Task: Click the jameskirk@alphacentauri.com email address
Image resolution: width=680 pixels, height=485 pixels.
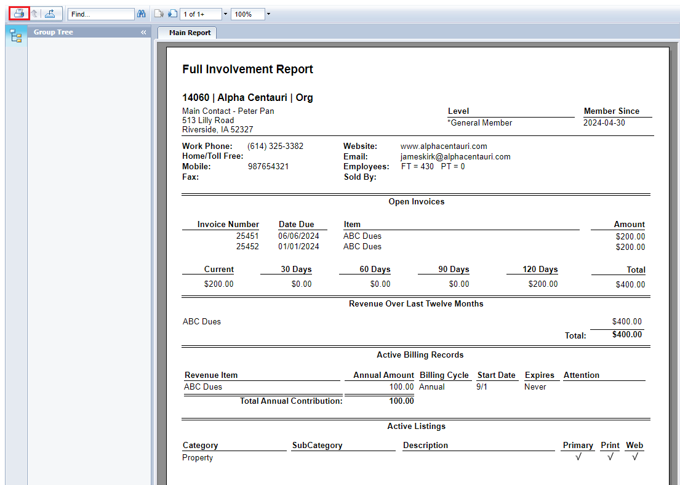Action: (x=455, y=156)
